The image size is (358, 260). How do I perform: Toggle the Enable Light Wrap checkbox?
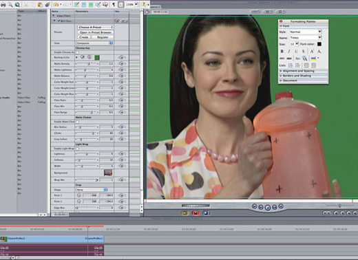coord(77,149)
